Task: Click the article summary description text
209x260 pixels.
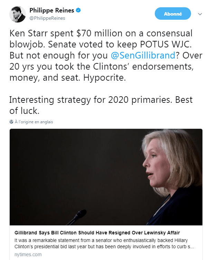Action: (x=104, y=243)
